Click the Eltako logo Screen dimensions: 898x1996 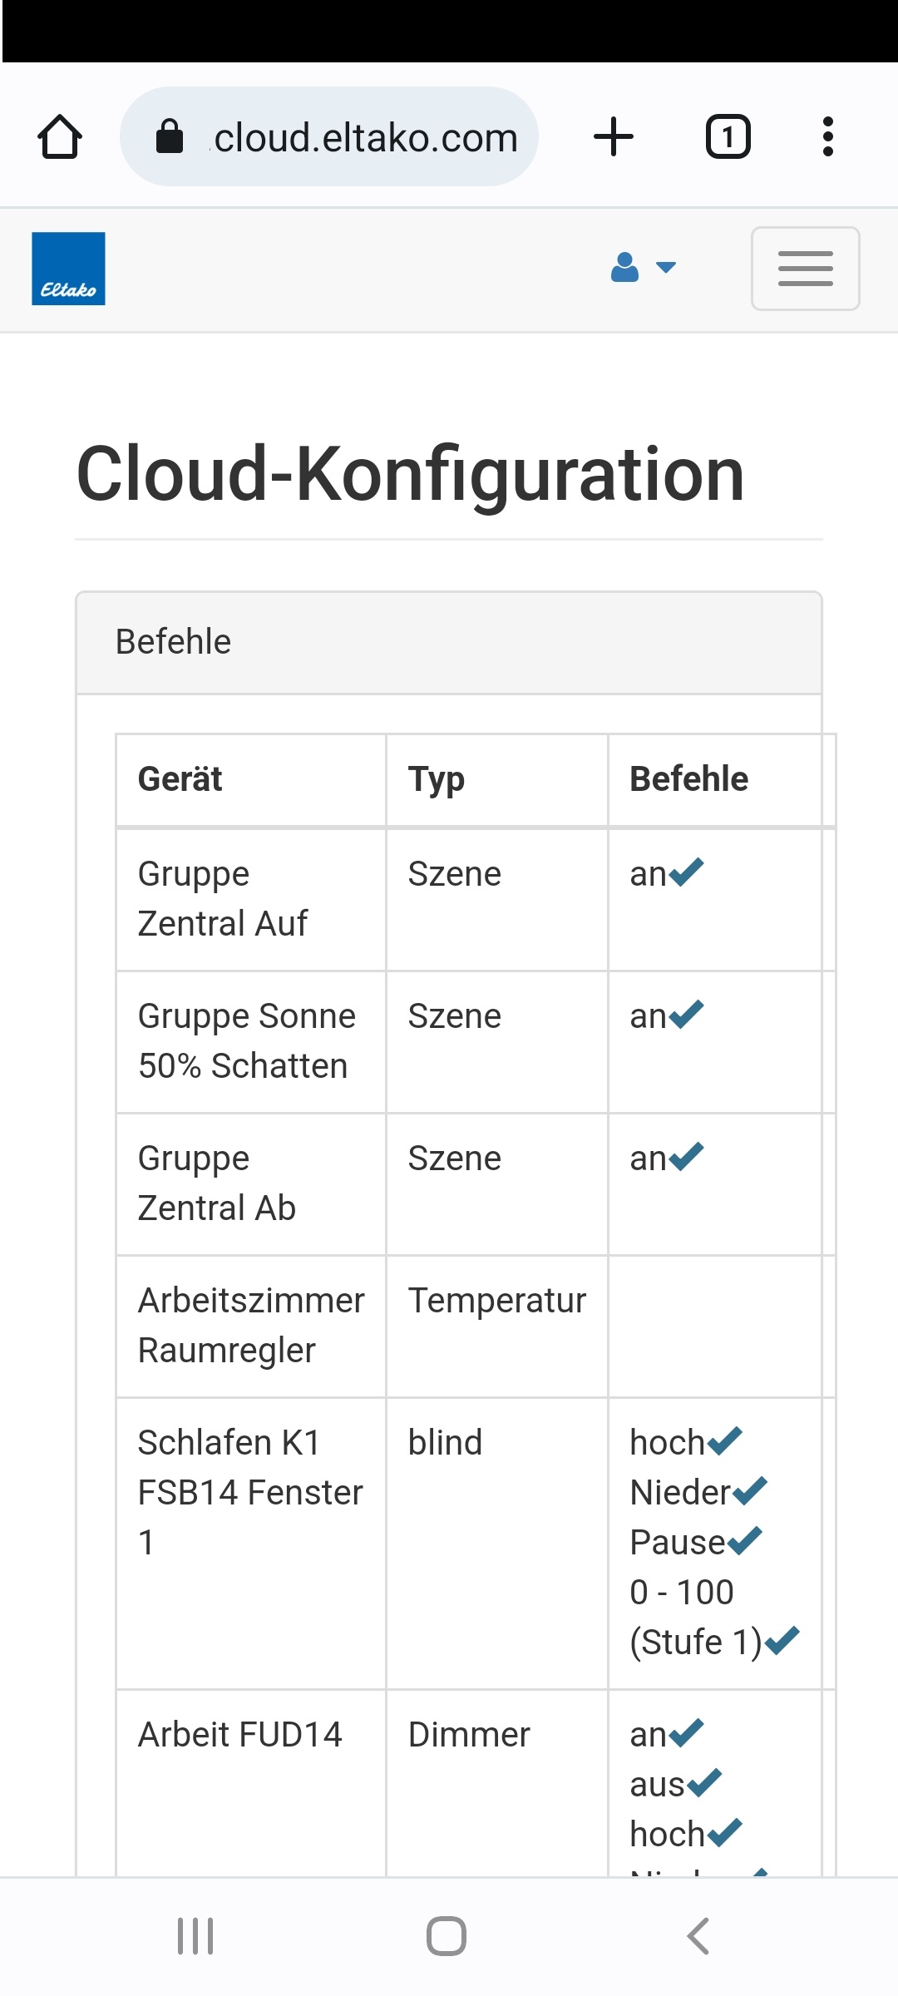68,269
